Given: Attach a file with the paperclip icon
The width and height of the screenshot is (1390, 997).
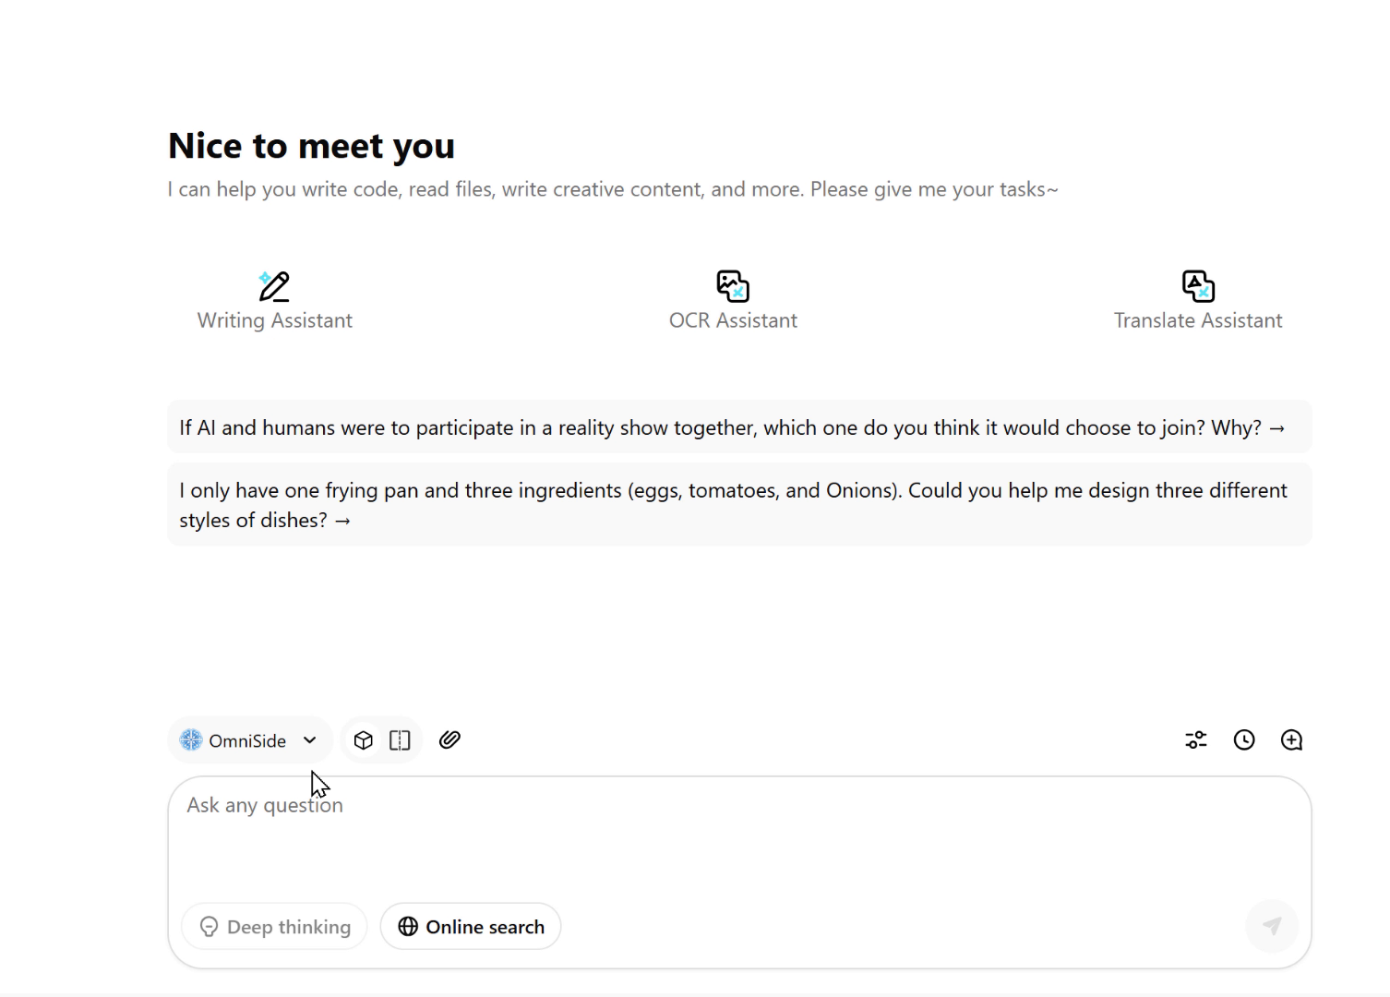Looking at the screenshot, I should pyautogui.click(x=449, y=740).
